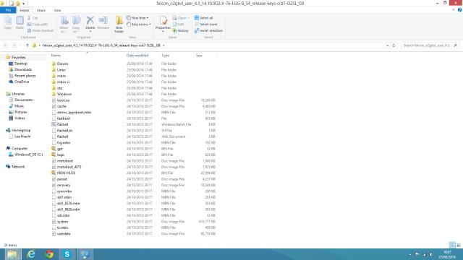Click Paste shortcut in the ribbon
The width and height of the screenshot is (463, 260).
pyautogui.click(x=41, y=30)
